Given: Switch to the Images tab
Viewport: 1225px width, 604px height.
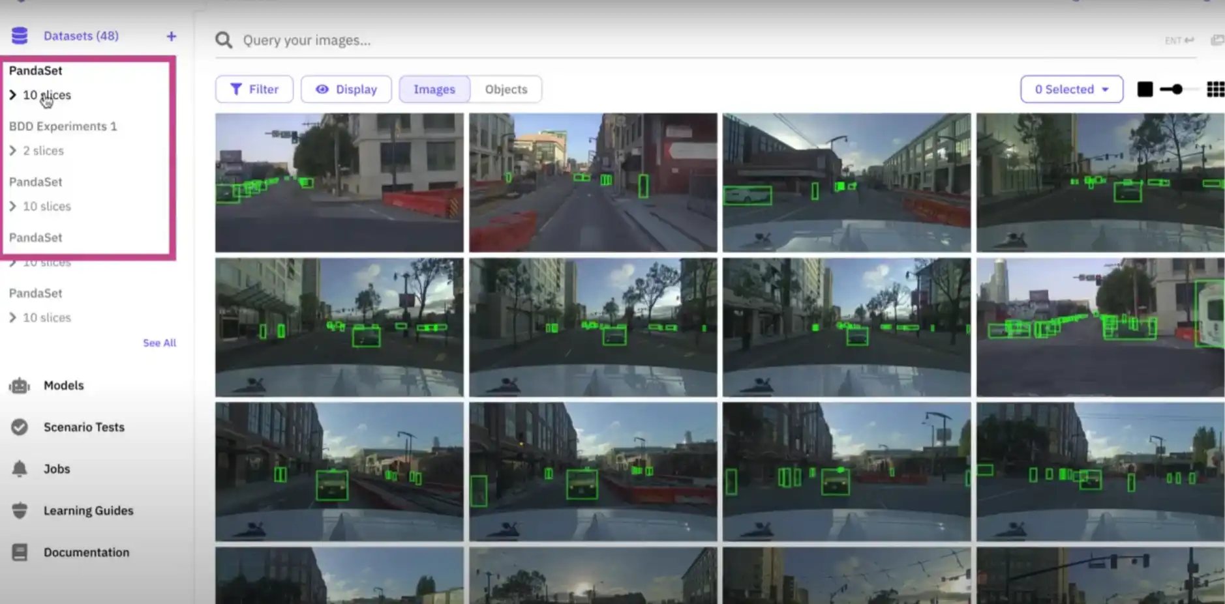Looking at the screenshot, I should 434,89.
